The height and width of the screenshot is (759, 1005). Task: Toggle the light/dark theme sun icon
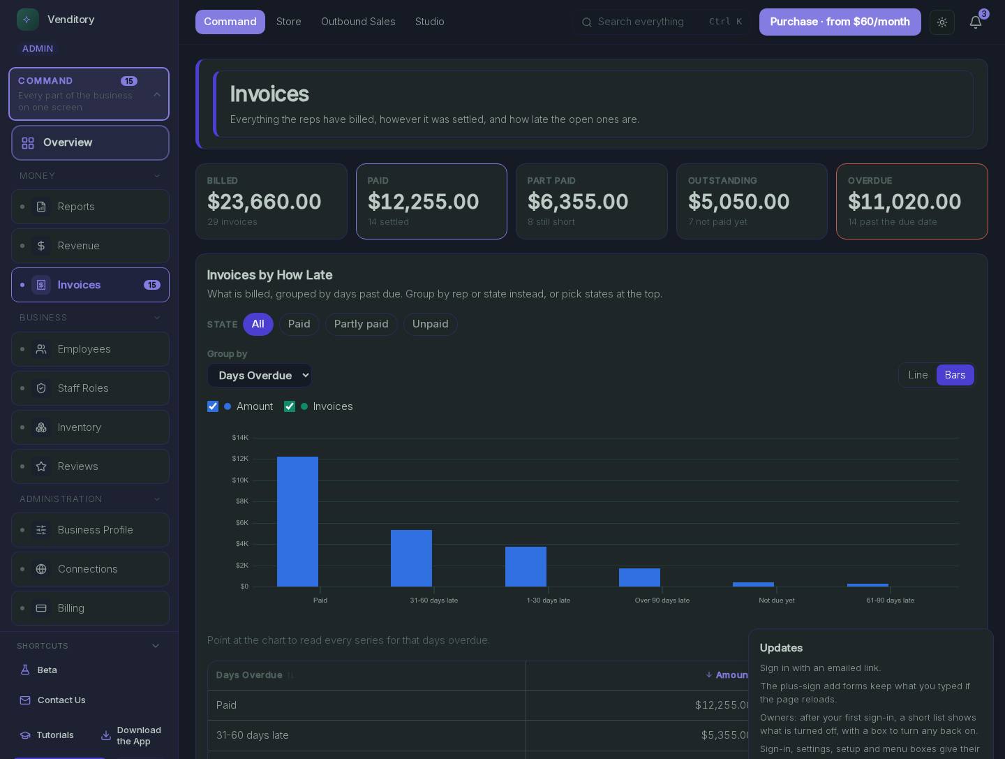942,22
